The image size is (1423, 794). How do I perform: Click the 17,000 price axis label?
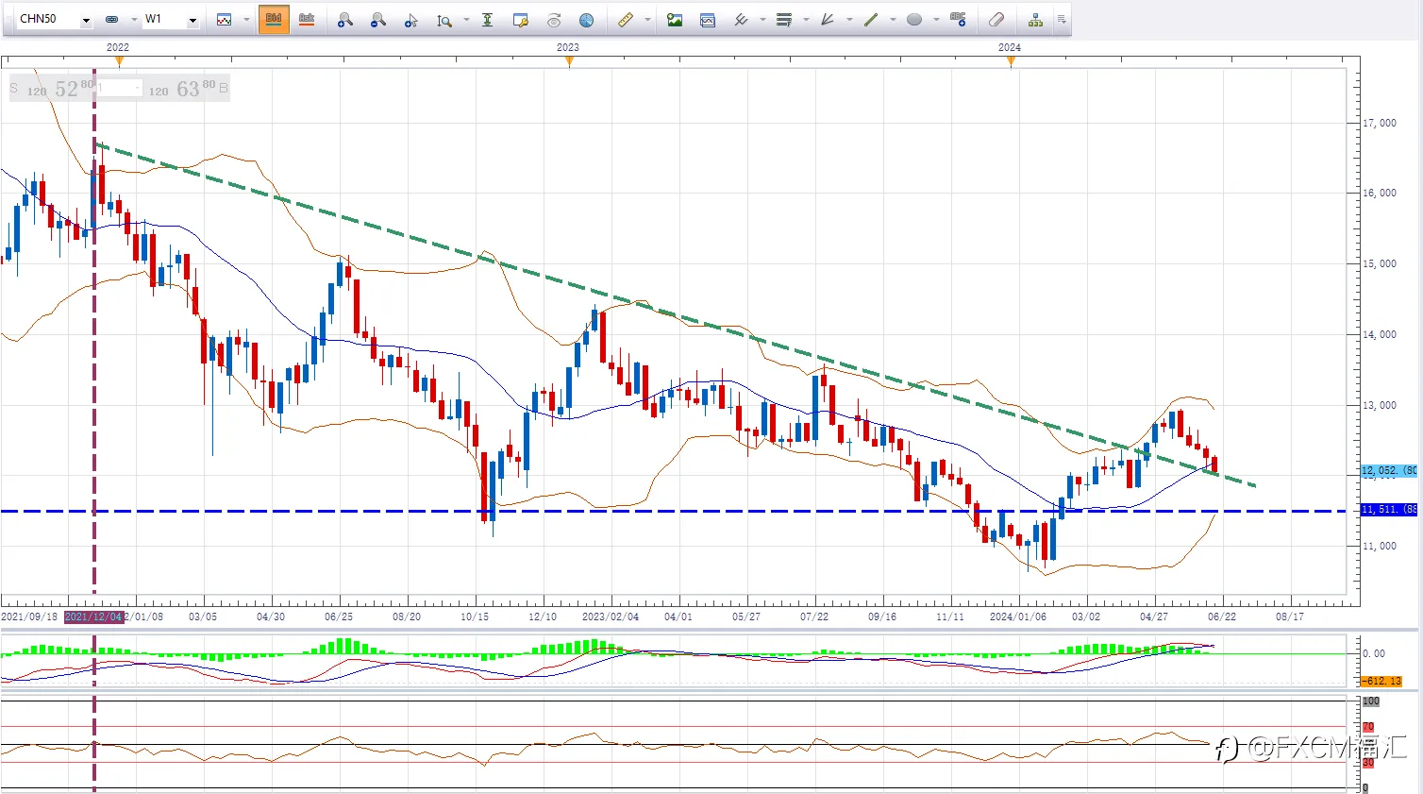point(1379,123)
